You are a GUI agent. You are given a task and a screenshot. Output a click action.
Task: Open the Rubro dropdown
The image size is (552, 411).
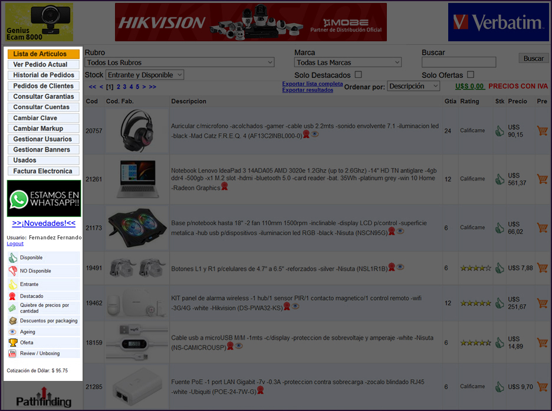coord(179,63)
